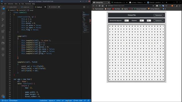Switch to the js class search browser tab
The image size is (182, 102).
click(137, 3)
